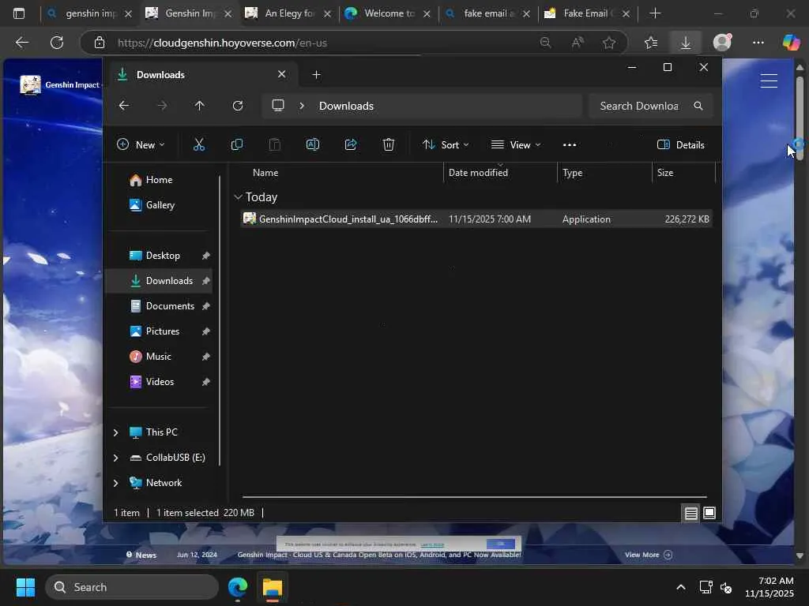This screenshot has height=606, width=809.
Task: Select the GenshinImpactCloud_install file
Action: tap(476, 219)
